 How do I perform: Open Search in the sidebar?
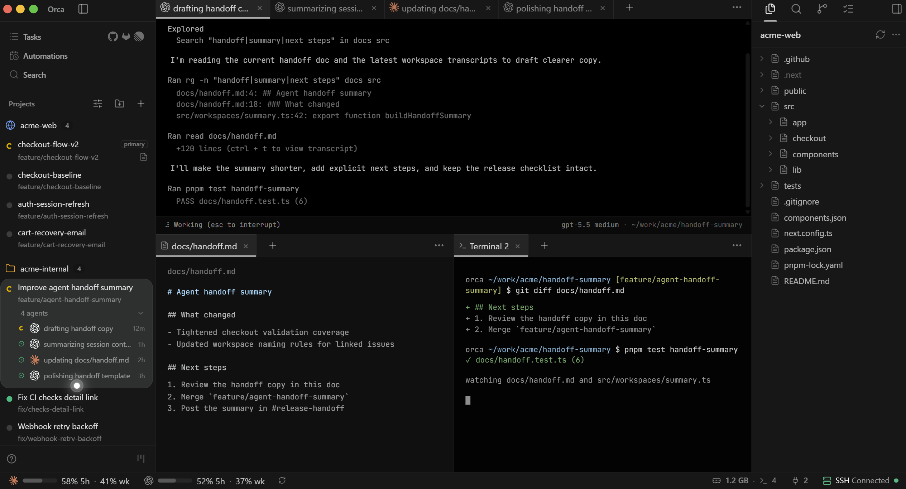point(28,75)
